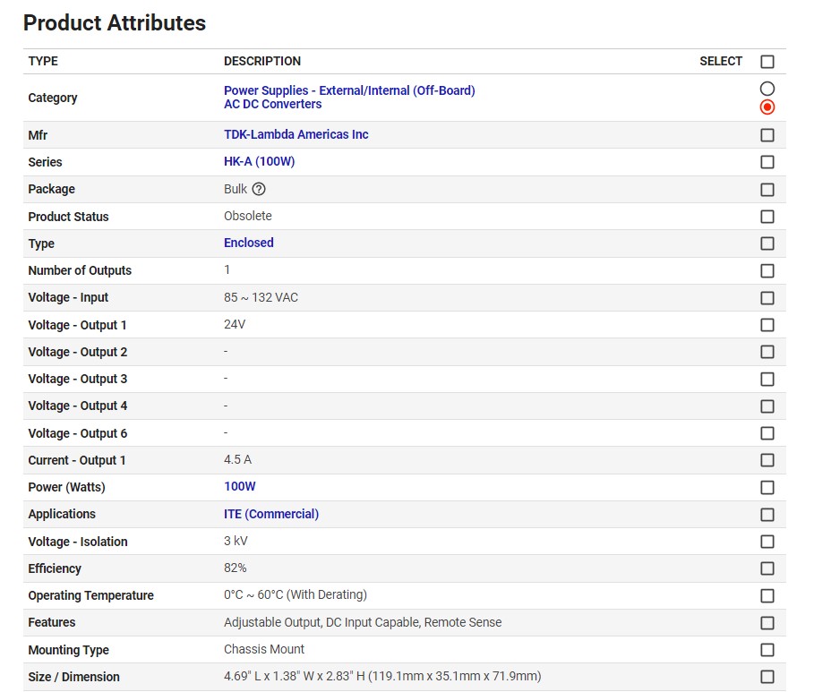Open the TDK-Lambda Americas Inc link
814x692 pixels.
[x=296, y=134]
